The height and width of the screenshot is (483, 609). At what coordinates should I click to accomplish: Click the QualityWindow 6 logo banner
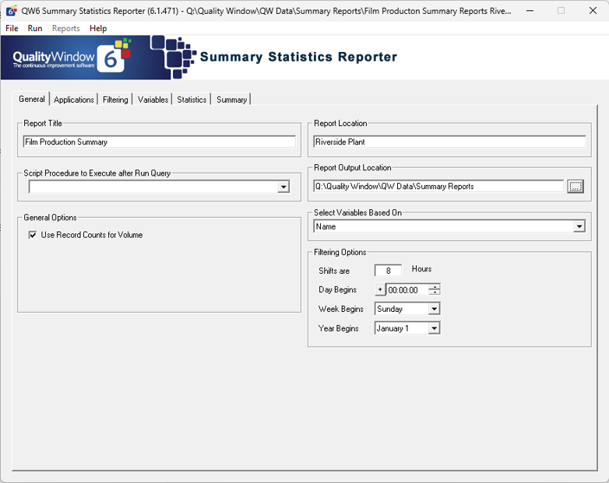[86, 58]
